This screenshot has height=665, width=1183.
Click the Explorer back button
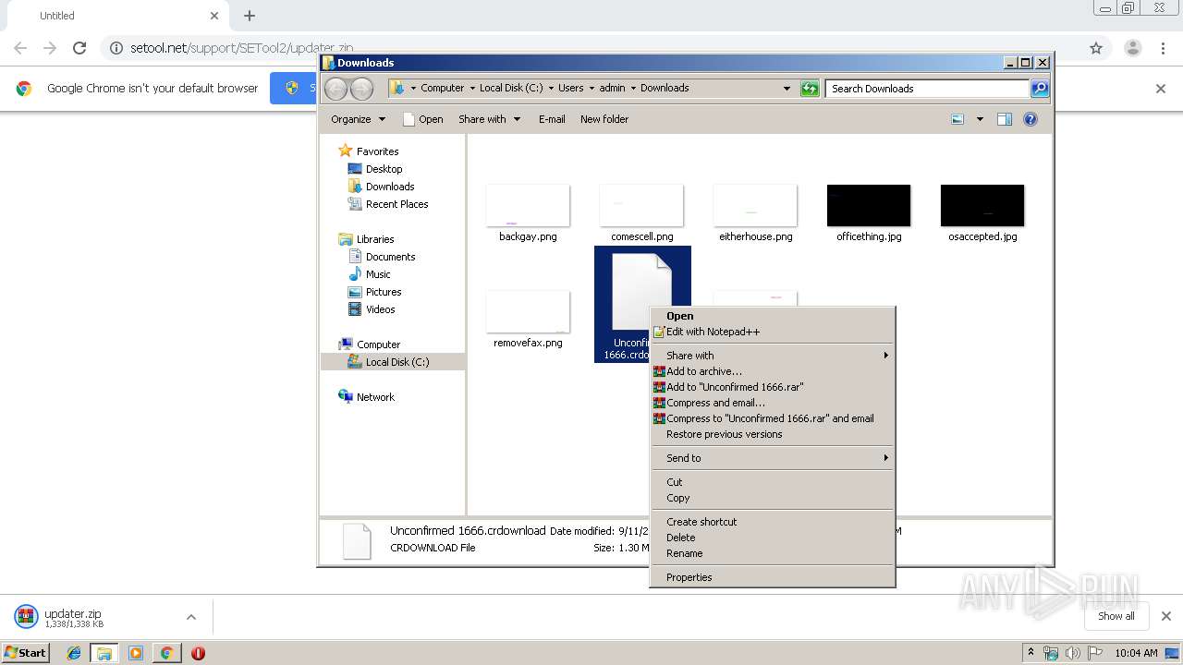click(335, 89)
